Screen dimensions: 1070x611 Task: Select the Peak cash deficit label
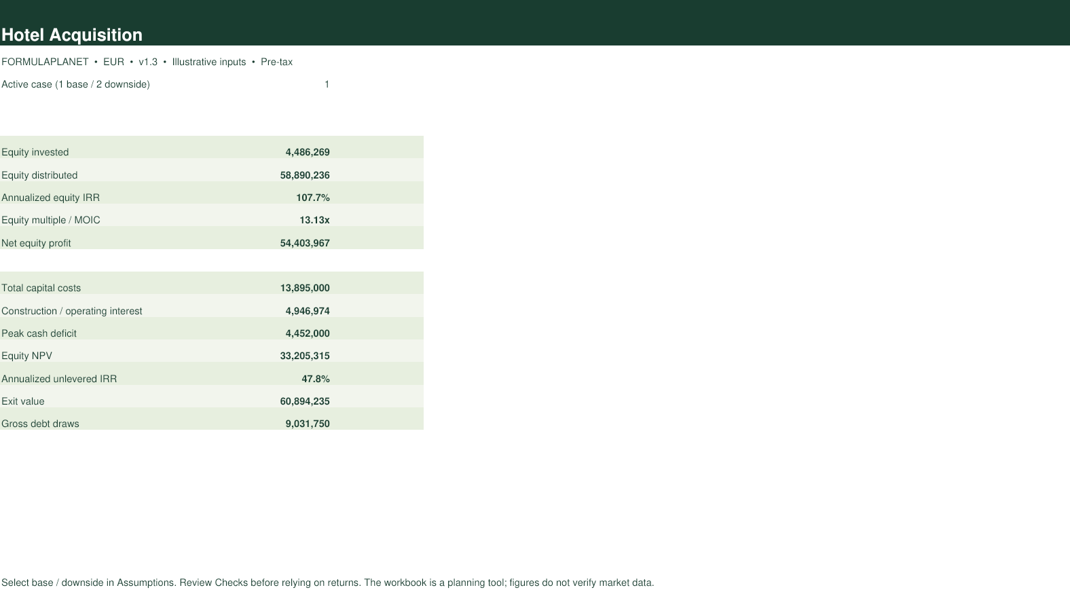39,333
